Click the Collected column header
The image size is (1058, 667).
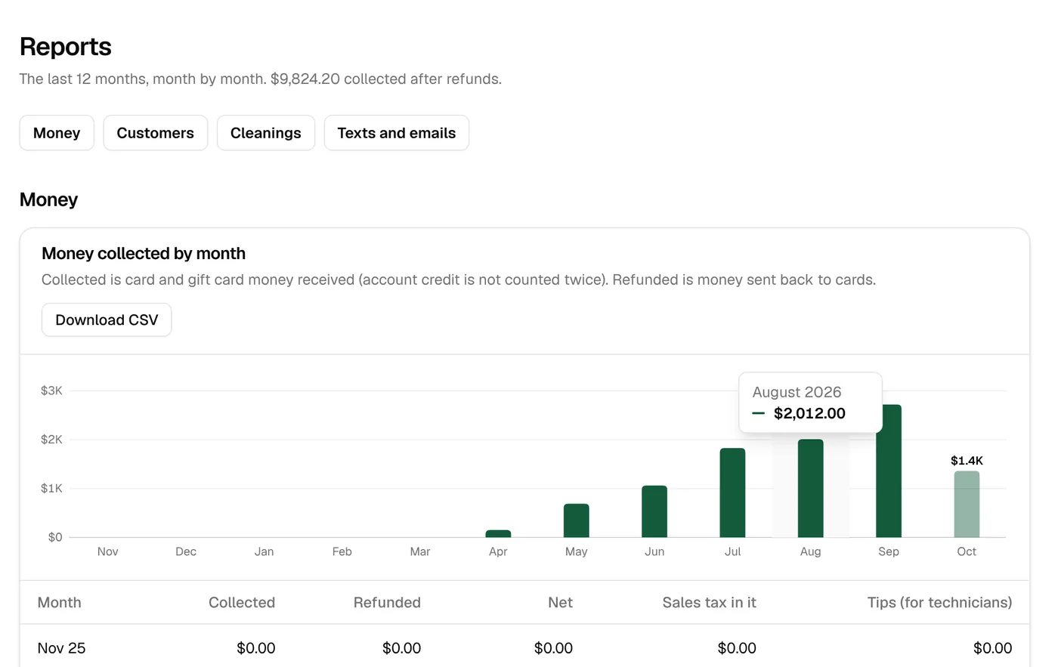pyautogui.click(x=242, y=602)
